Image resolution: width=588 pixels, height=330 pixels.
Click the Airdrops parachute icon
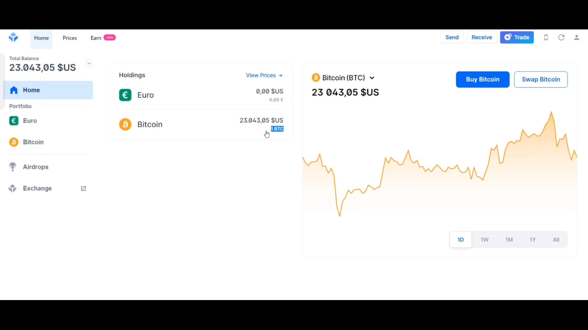pyautogui.click(x=13, y=167)
